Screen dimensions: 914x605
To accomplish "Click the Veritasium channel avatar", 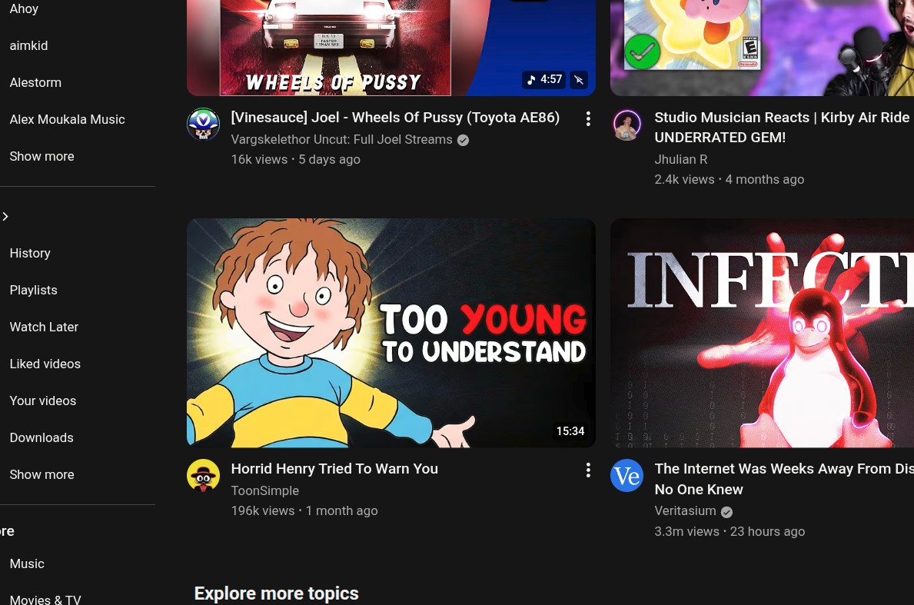I will tap(627, 475).
